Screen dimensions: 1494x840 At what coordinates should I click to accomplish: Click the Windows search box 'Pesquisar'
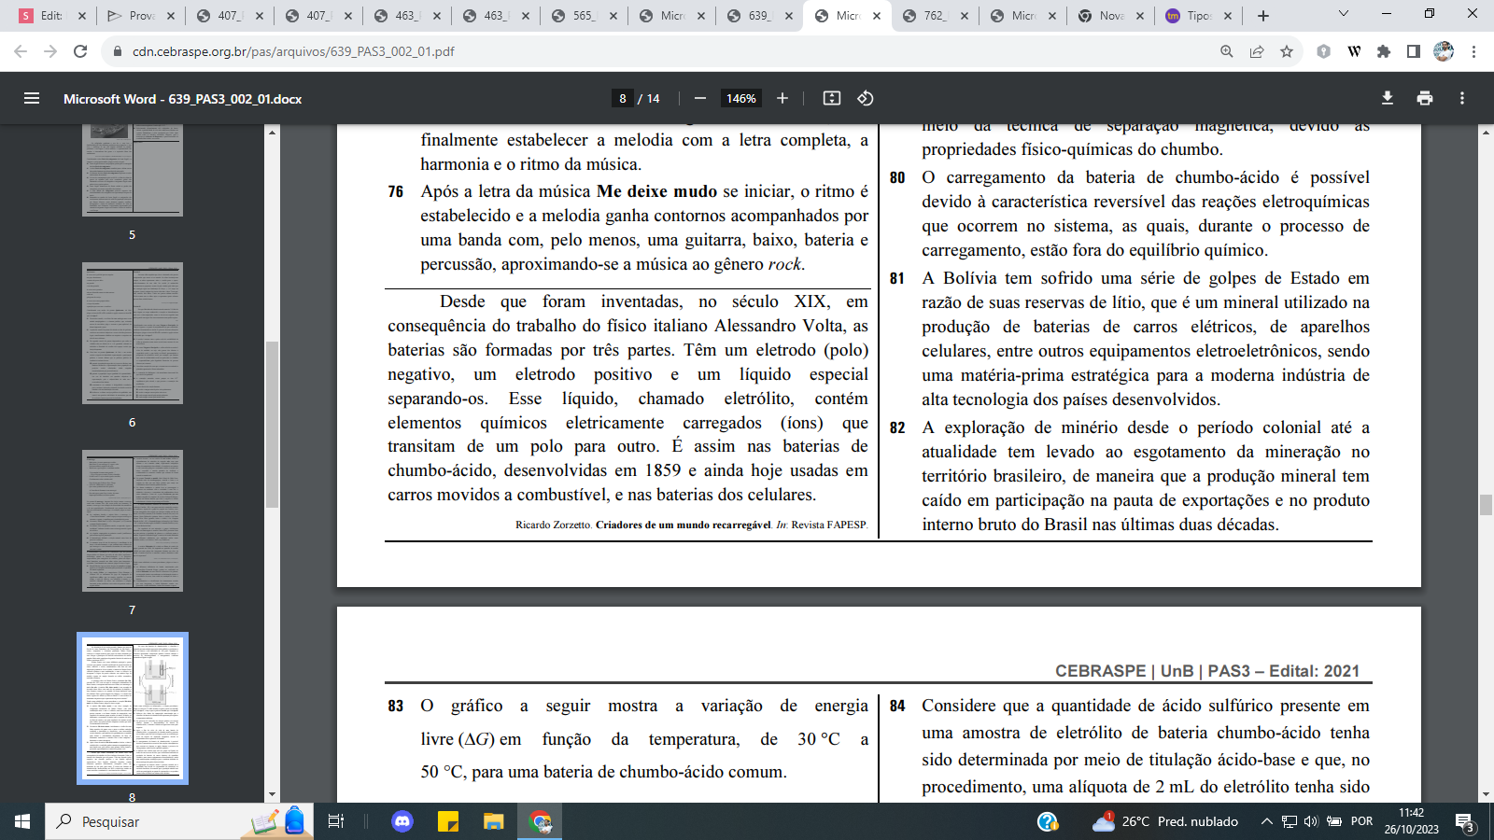click(177, 821)
